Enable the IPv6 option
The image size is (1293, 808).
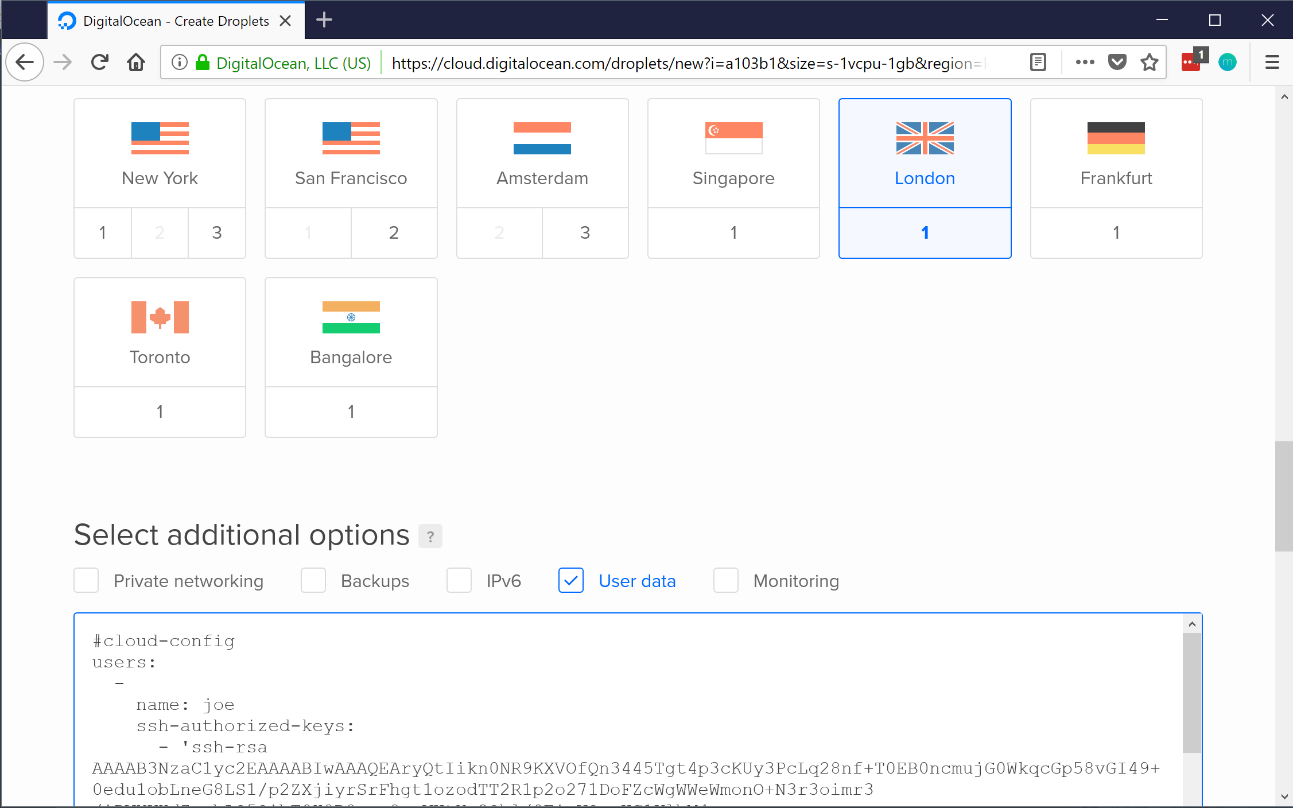[x=459, y=580]
